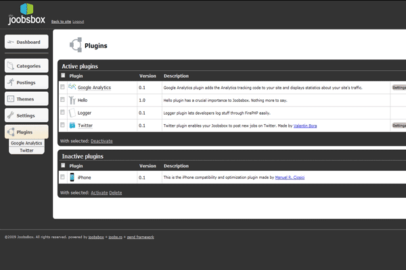
Task: Open the Twitter submenu under Plugins
Action: pyautogui.click(x=26, y=151)
